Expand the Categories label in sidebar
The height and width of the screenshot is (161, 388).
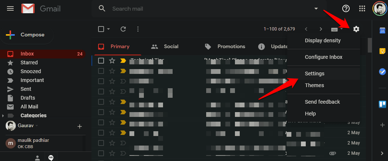[x=3, y=116]
